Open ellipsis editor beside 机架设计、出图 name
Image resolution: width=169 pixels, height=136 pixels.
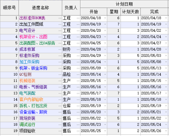coord(60,37)
